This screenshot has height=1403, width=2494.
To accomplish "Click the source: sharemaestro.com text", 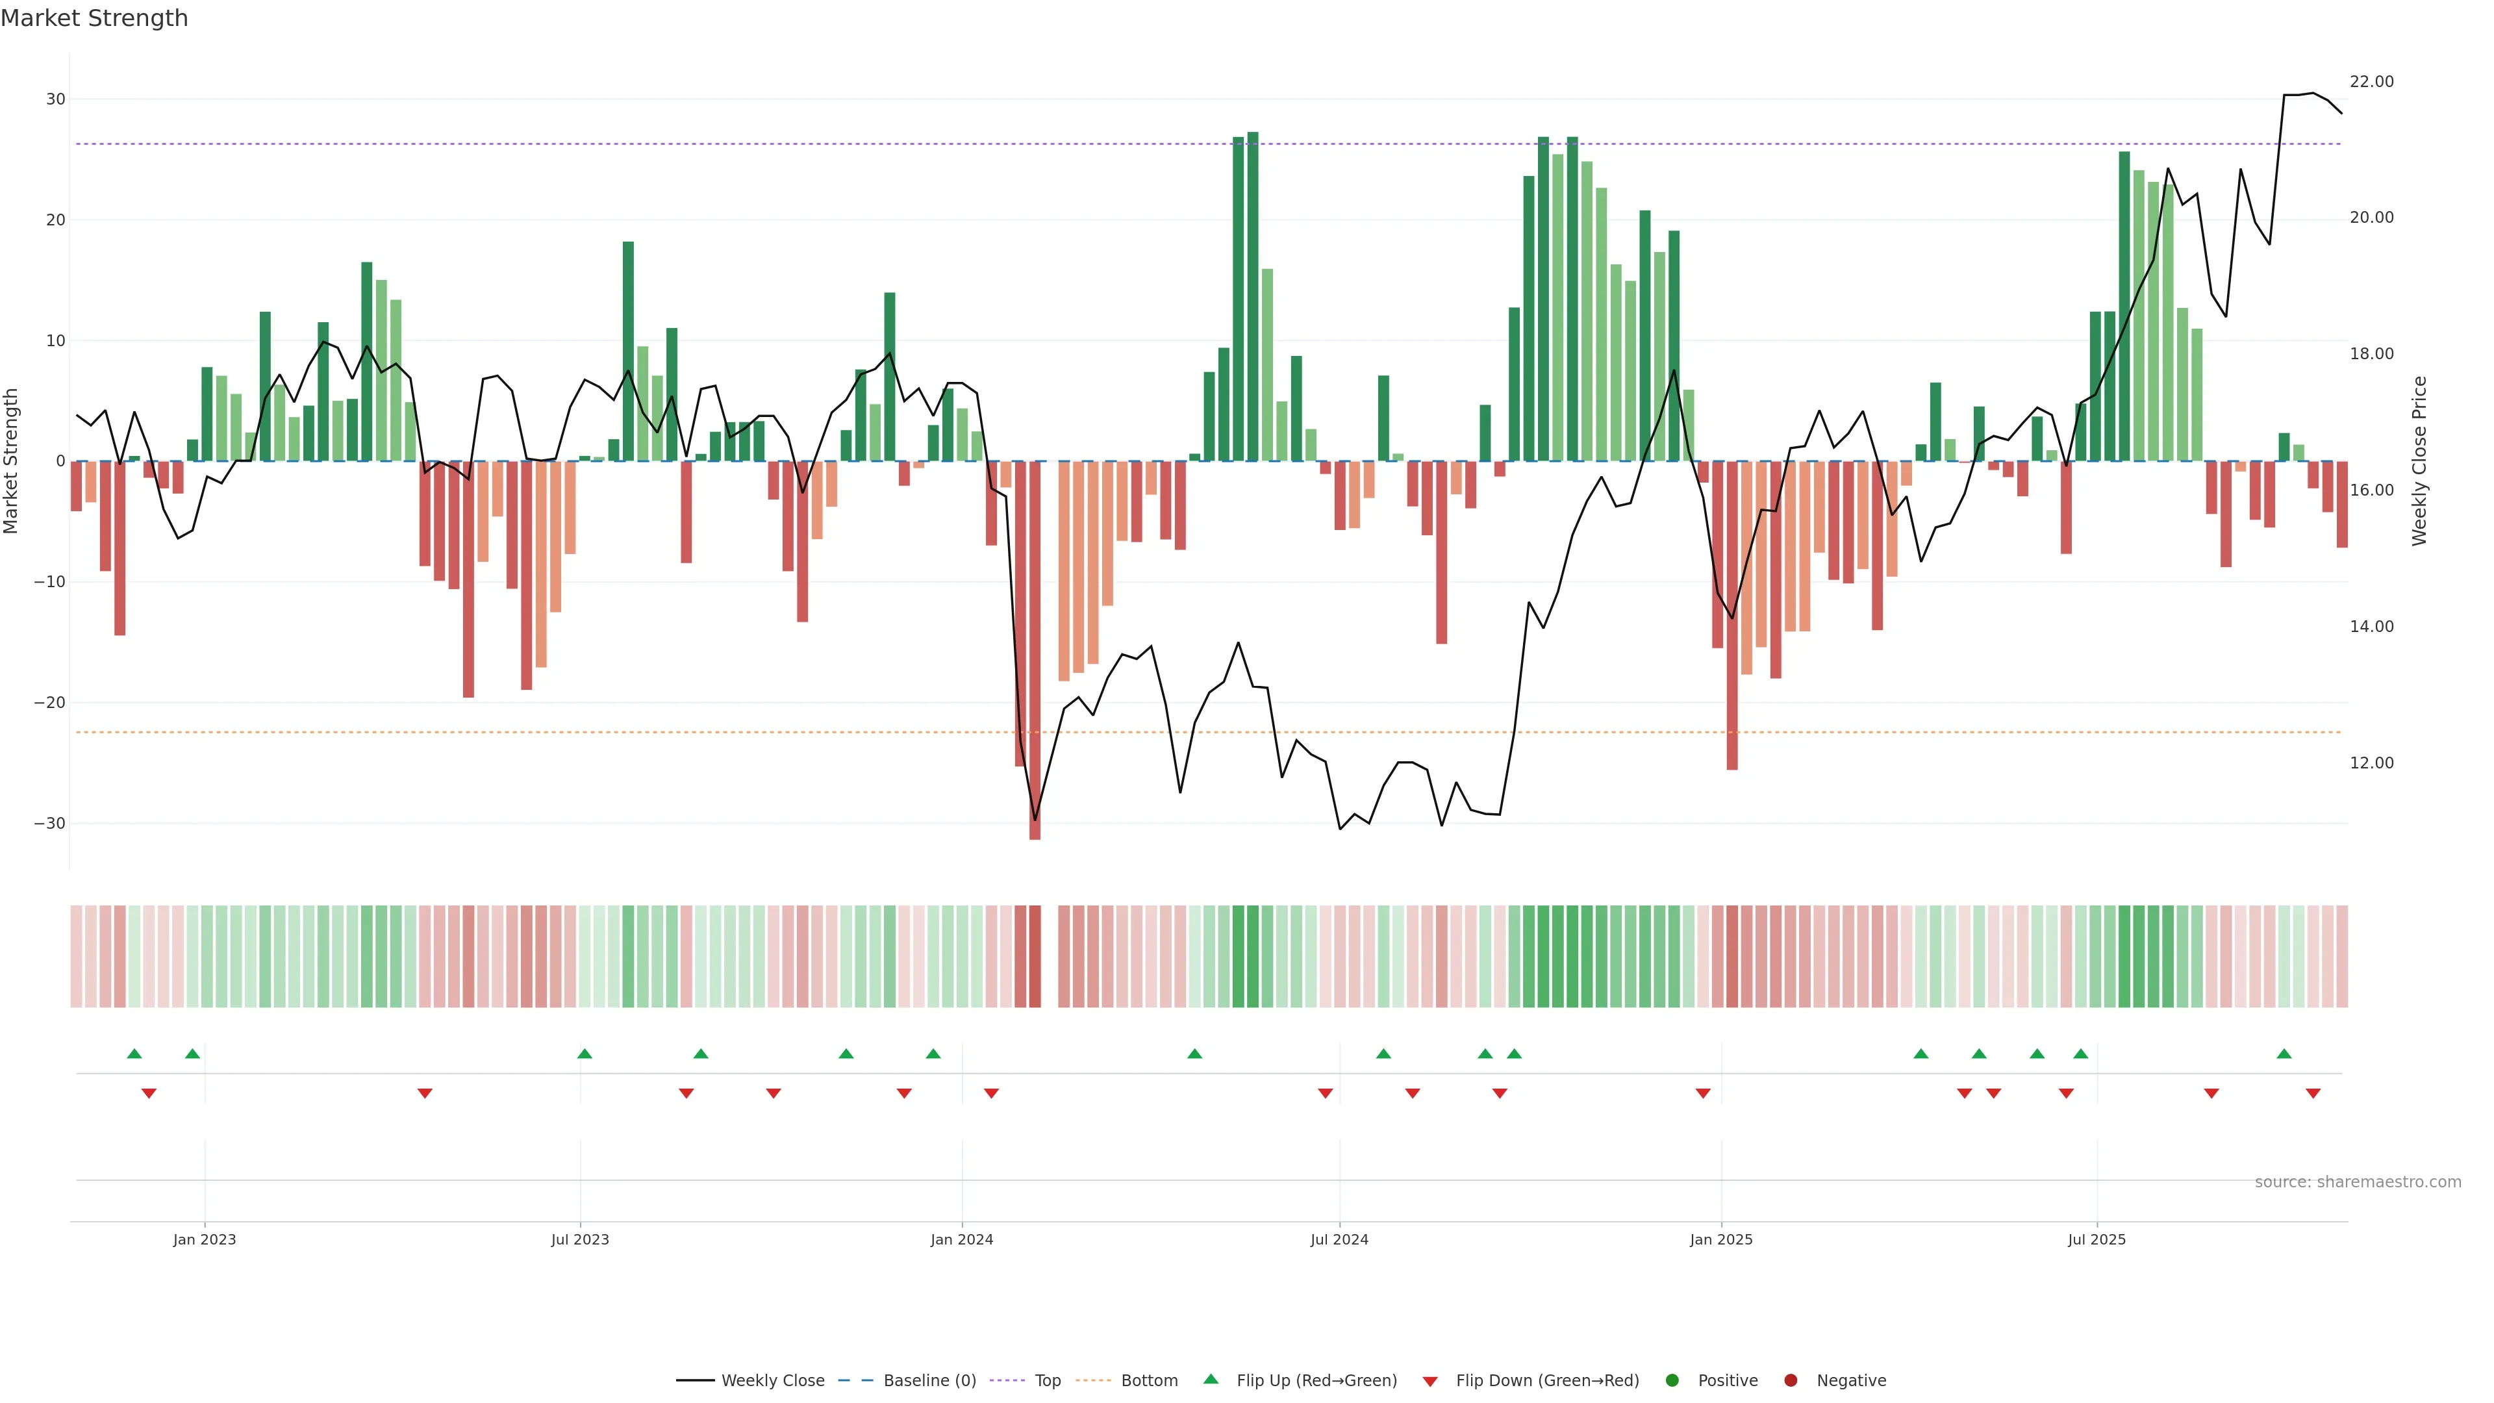I will point(2358,1182).
